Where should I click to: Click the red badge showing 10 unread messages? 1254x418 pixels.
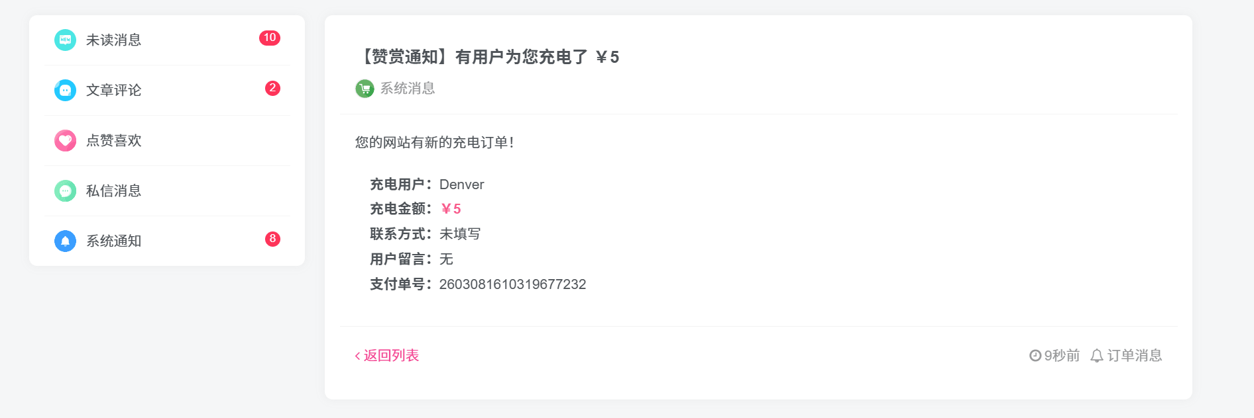coord(270,38)
